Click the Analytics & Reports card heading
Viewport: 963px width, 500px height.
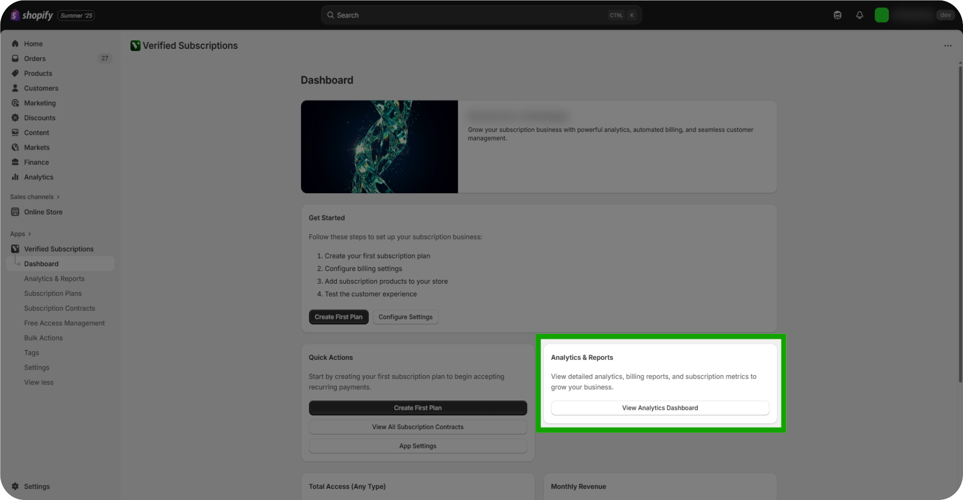(582, 357)
